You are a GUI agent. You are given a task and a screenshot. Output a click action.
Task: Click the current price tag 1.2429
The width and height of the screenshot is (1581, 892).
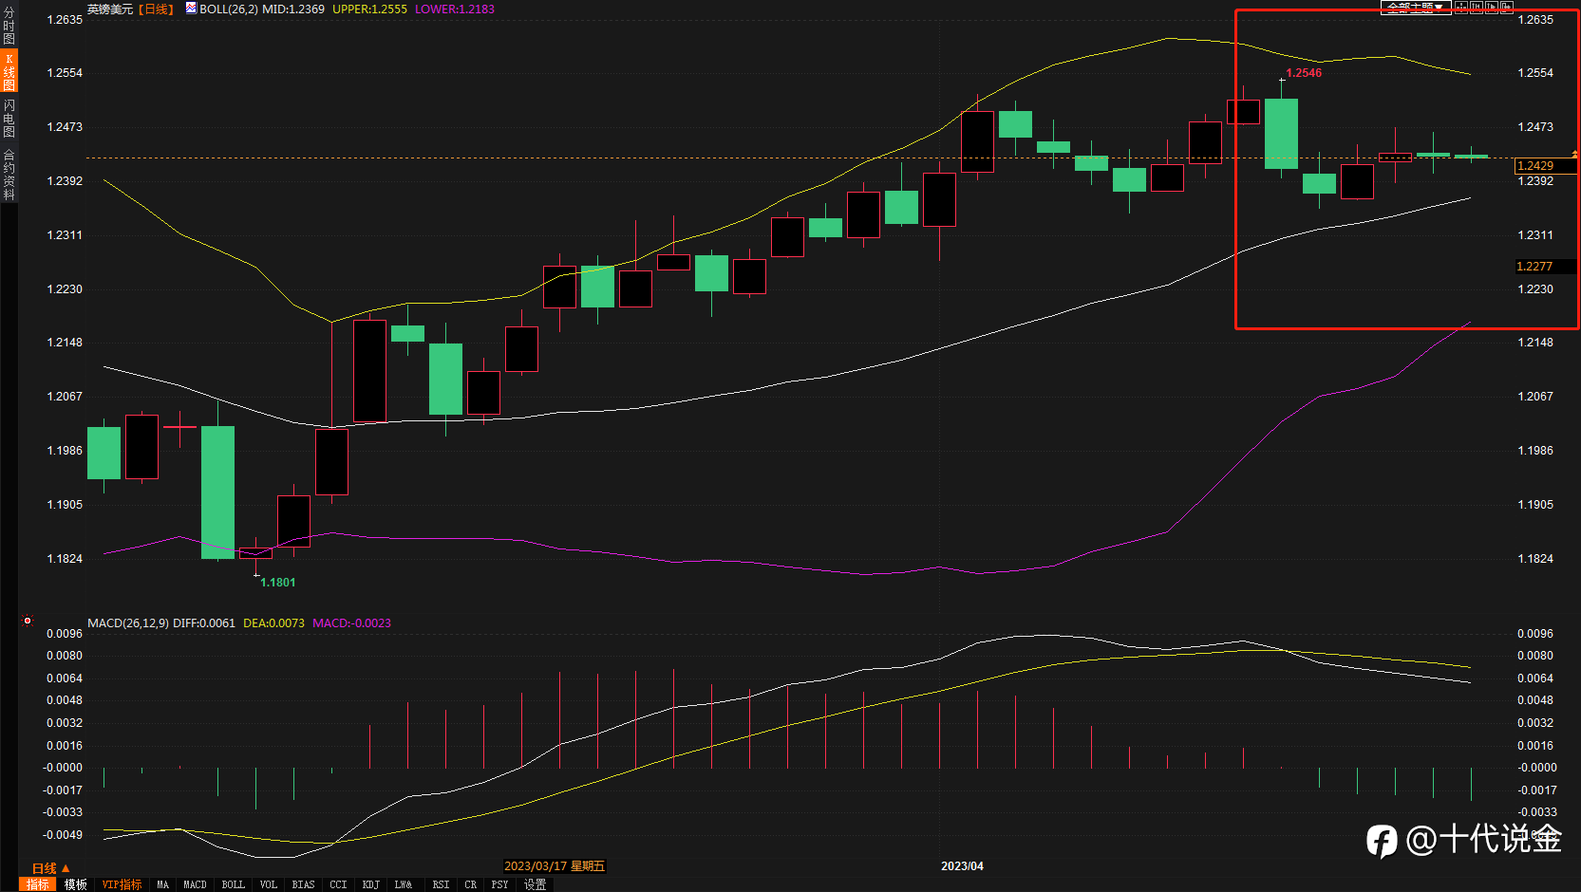point(1544,166)
